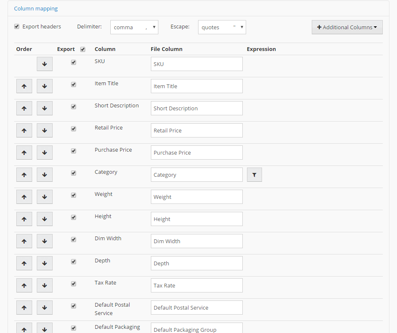Move Item Title row up
This screenshot has height=333, width=397.
click(x=24, y=86)
